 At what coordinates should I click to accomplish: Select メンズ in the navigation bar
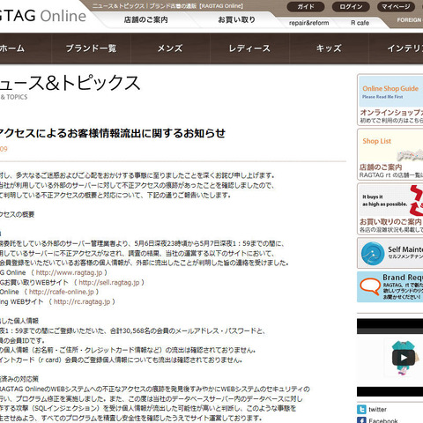(x=170, y=48)
